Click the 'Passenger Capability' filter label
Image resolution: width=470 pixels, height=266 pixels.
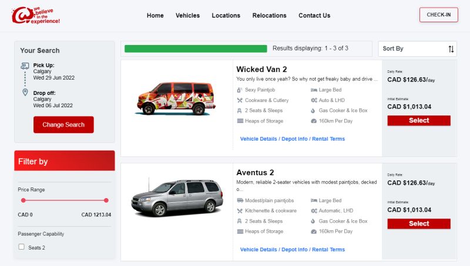[41, 234]
